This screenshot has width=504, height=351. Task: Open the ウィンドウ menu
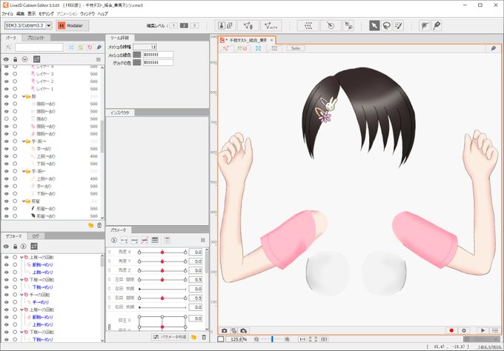click(87, 14)
